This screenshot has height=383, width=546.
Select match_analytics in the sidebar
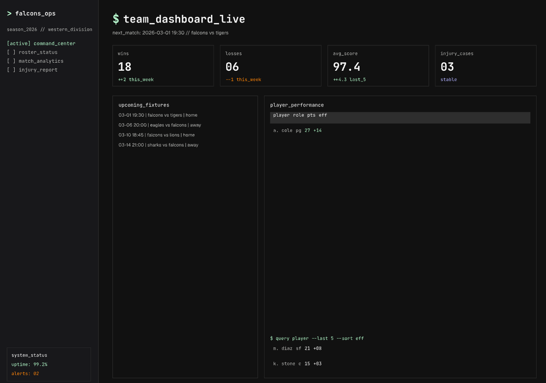tap(41, 61)
